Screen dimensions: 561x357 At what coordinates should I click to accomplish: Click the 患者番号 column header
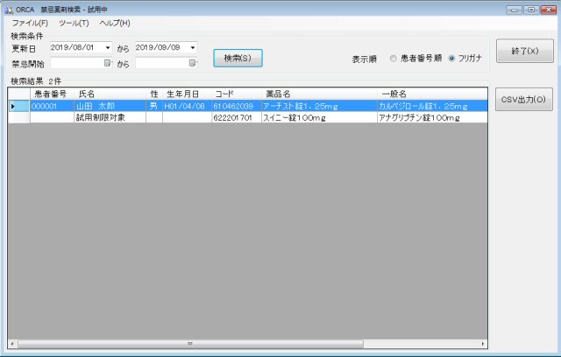coord(50,94)
